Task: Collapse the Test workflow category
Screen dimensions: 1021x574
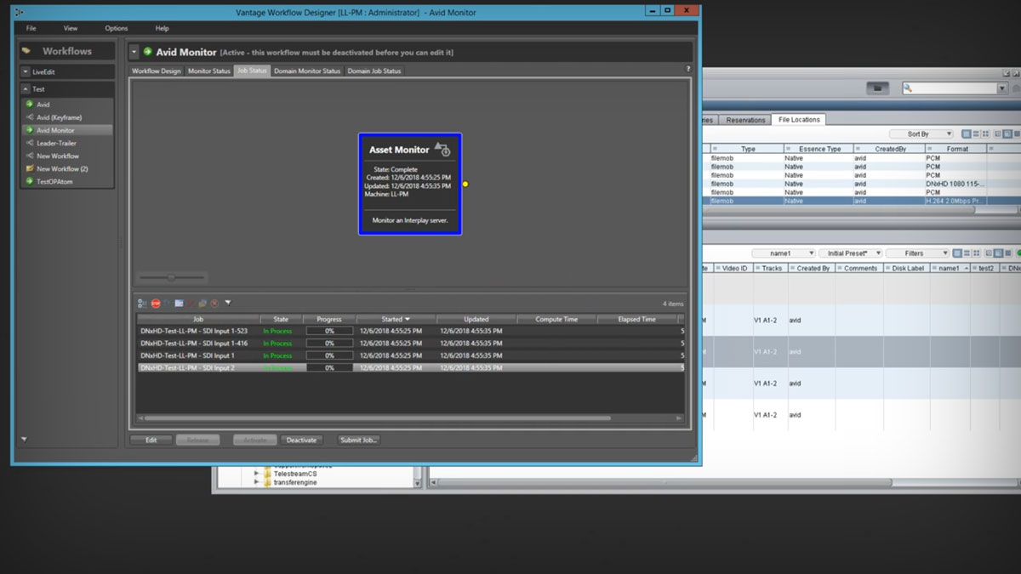Action: pos(26,88)
